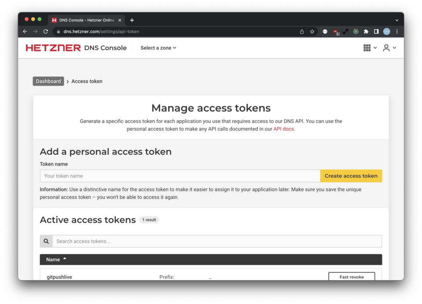
Task: Click Create access token button
Action: (x=351, y=176)
